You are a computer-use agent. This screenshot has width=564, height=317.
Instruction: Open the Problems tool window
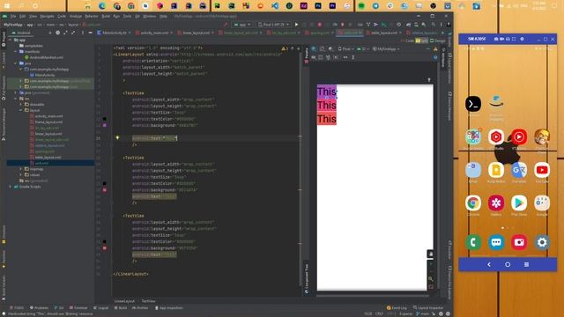[39, 308]
